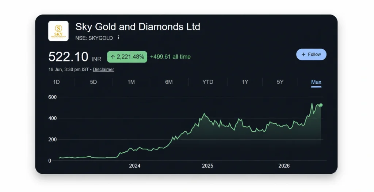Screen dimensions: 374x192
Task: Click the 2026 x-axis label
Action: [284, 165]
